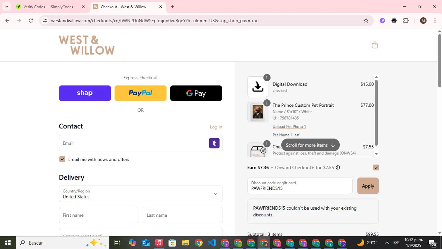Open Upload Pet Photo 1 link

tap(289, 126)
